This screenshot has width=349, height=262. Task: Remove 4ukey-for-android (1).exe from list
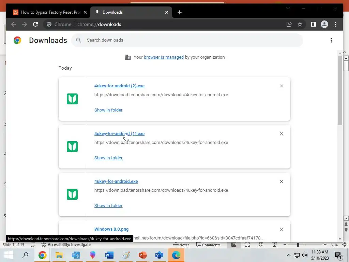[x=281, y=134]
